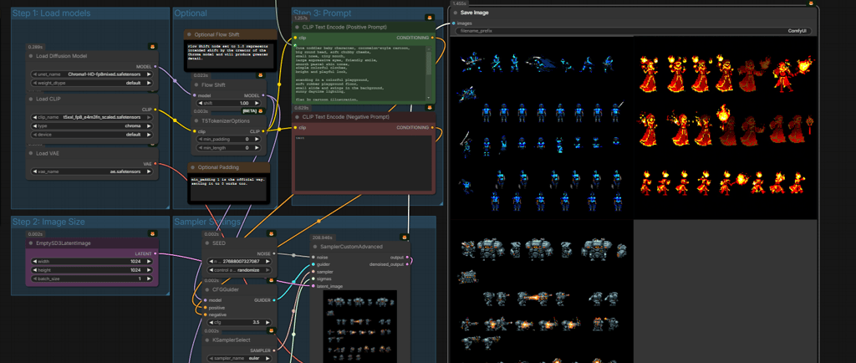Open device combo on Load CLIP
Screen dimensions: 856x363
pyautogui.click(x=92, y=135)
